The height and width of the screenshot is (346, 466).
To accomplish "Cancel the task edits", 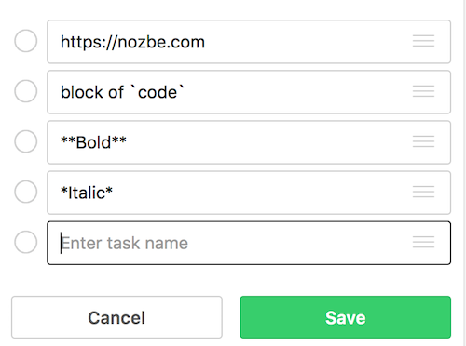I will (116, 317).
